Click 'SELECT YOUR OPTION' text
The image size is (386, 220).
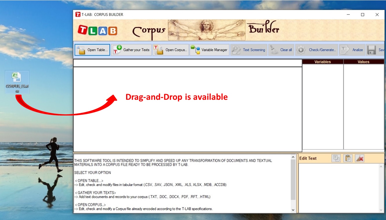93,172
